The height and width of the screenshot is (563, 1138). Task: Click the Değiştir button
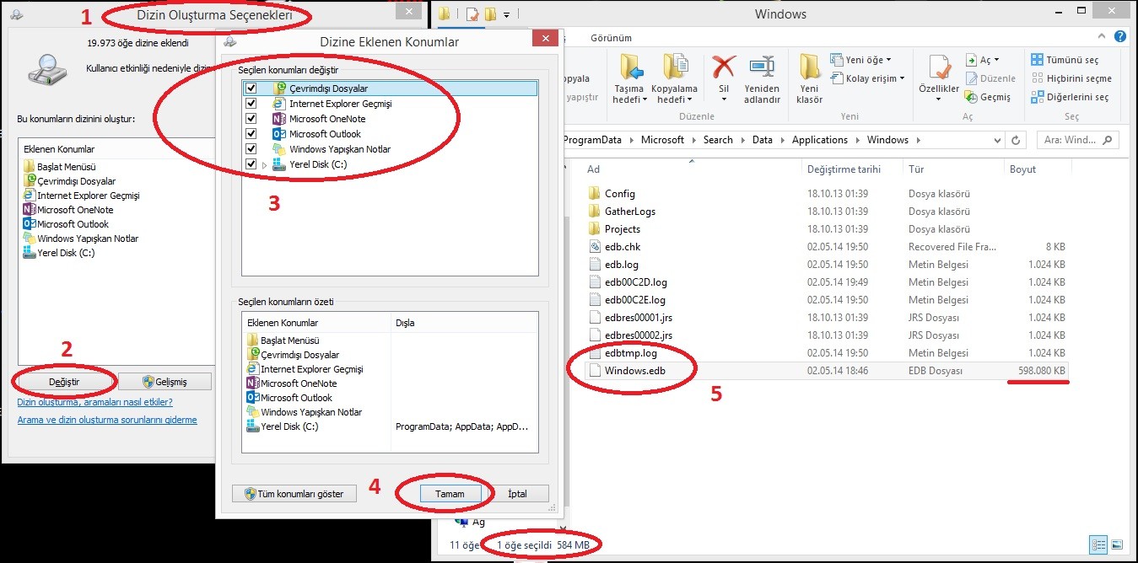[x=64, y=382]
